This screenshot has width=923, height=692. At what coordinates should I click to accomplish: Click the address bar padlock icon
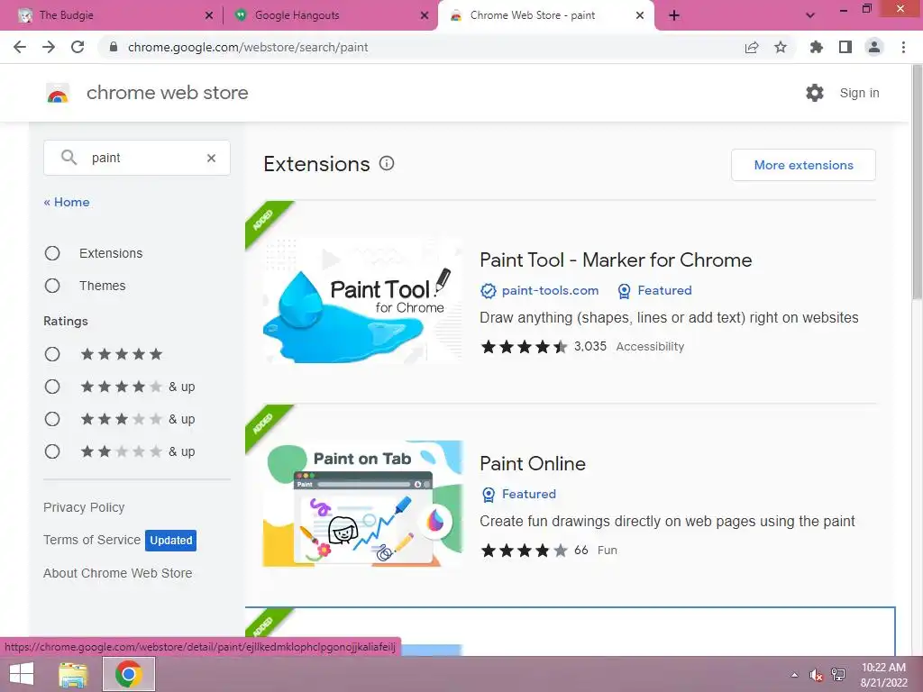point(114,47)
